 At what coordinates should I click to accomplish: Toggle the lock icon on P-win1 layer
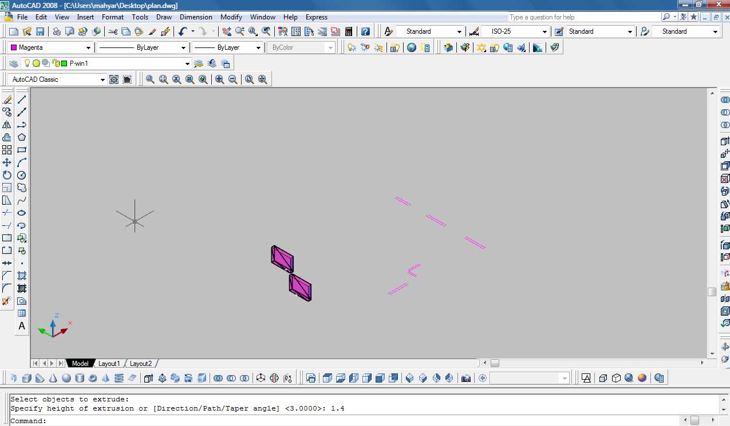56,63
